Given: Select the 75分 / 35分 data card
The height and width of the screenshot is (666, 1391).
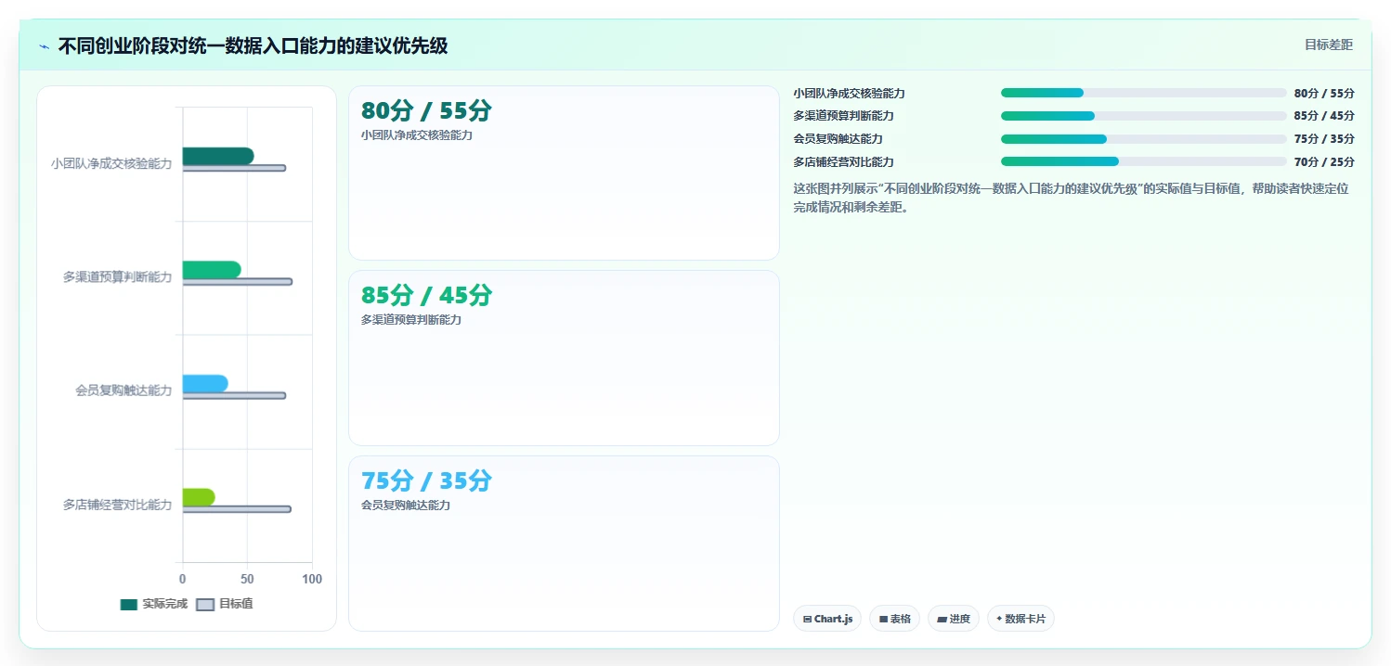Looking at the screenshot, I should (564, 544).
